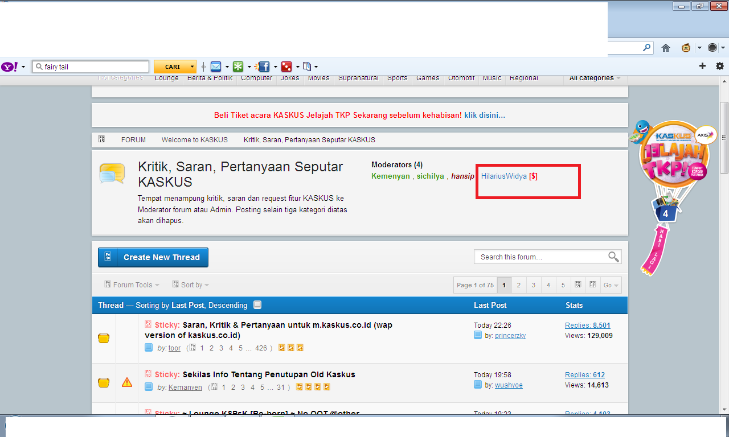Expand the All categories dropdown
The width and height of the screenshot is (729, 437).
595,78
